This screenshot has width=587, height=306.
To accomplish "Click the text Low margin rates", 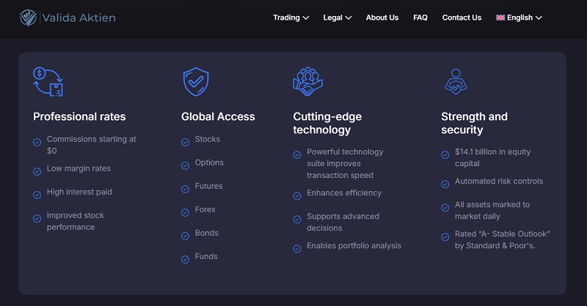I will pyautogui.click(x=79, y=168).
